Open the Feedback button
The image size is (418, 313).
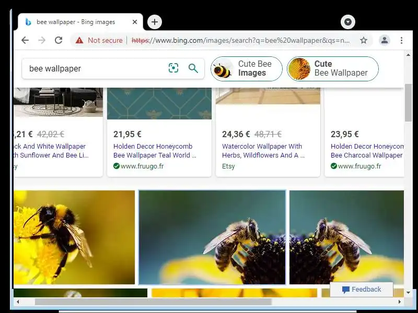click(362, 290)
